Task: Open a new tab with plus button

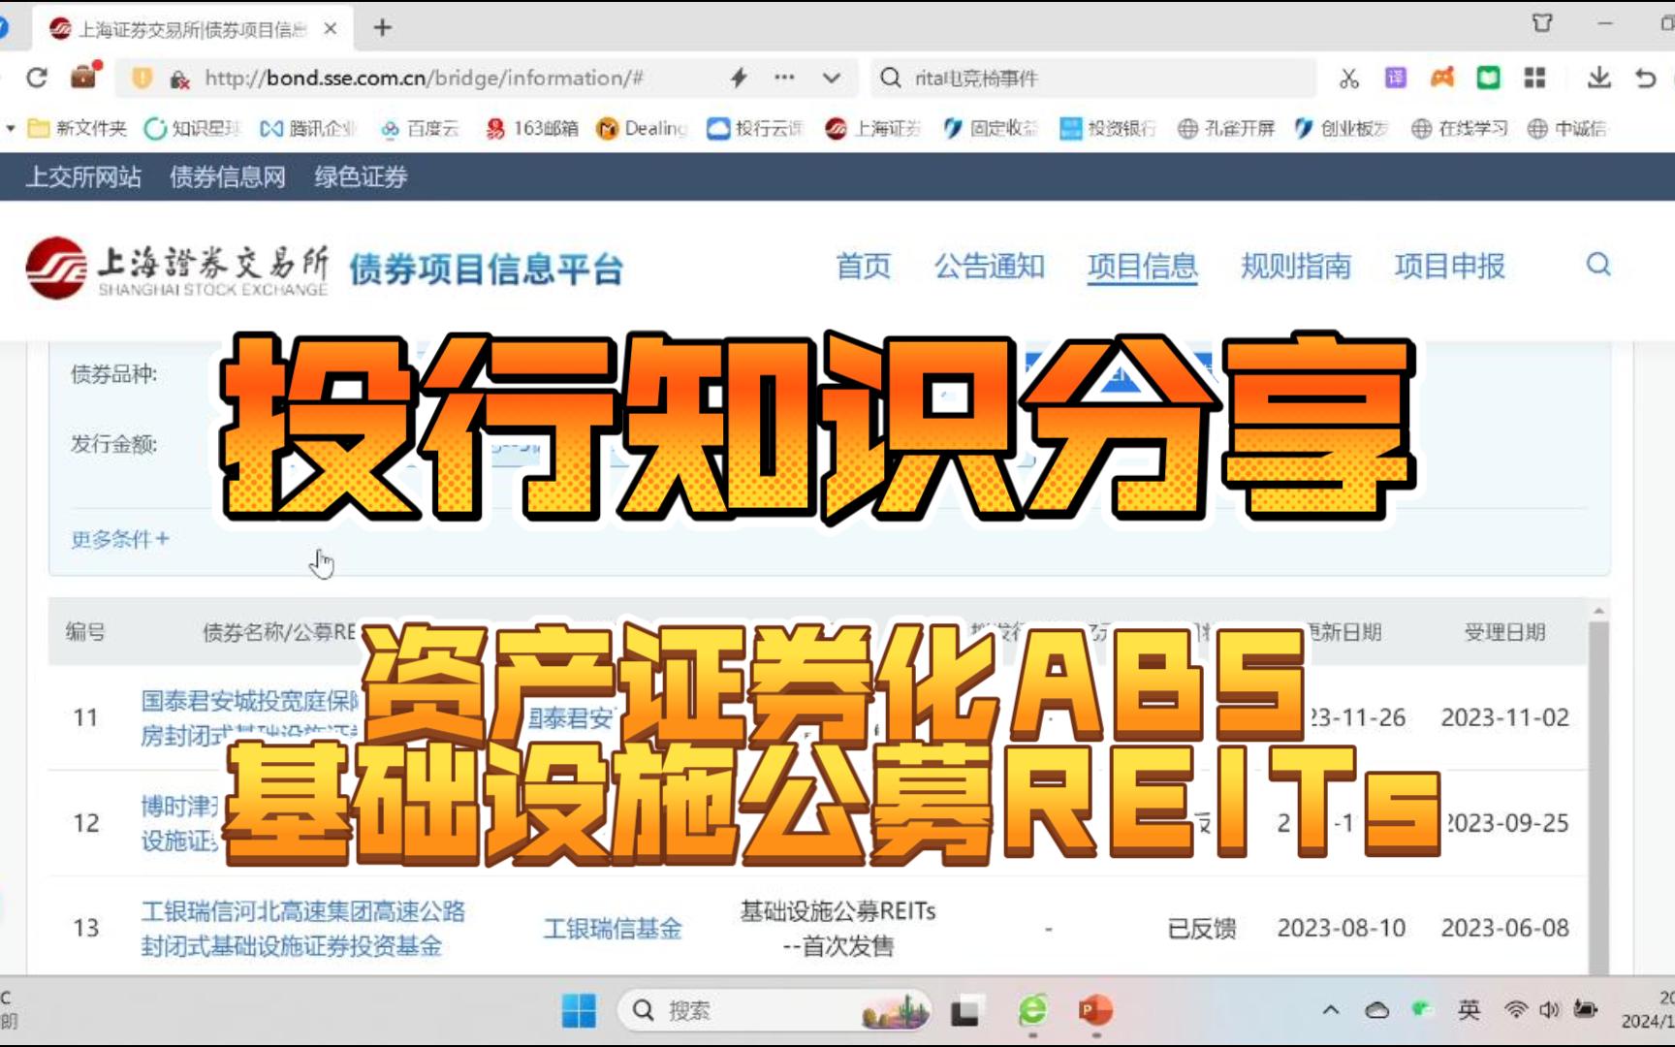Action: tap(383, 28)
